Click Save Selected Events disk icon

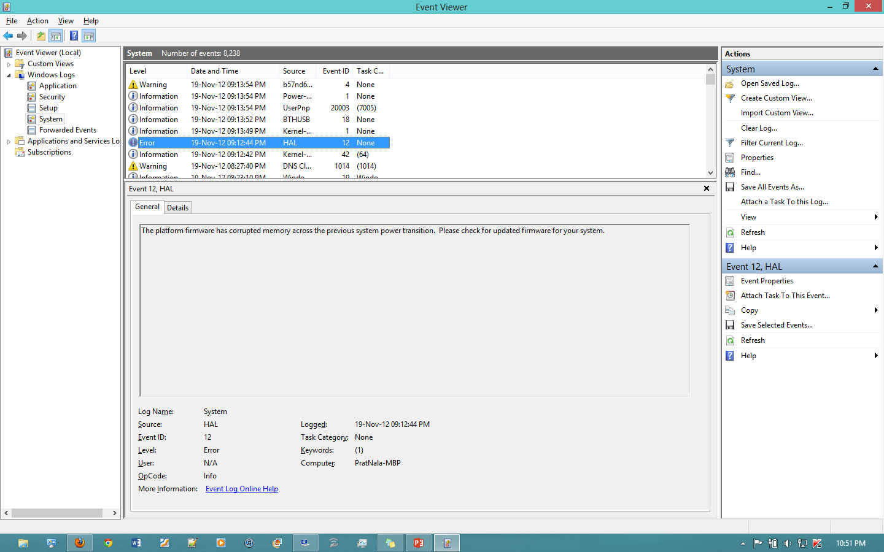(730, 325)
